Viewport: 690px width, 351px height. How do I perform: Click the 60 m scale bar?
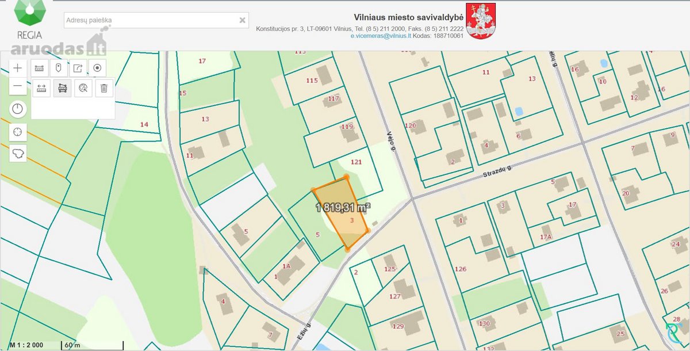92,345
